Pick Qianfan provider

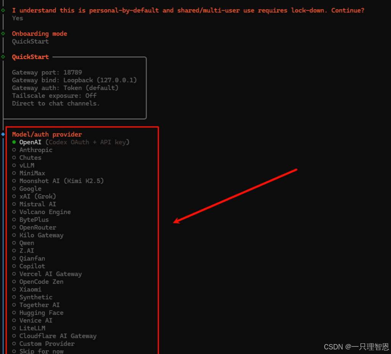click(x=29, y=258)
